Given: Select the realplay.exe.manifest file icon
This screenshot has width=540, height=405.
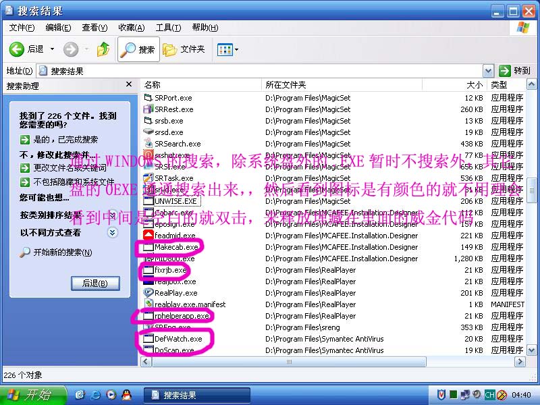Looking at the screenshot, I should (148, 304).
